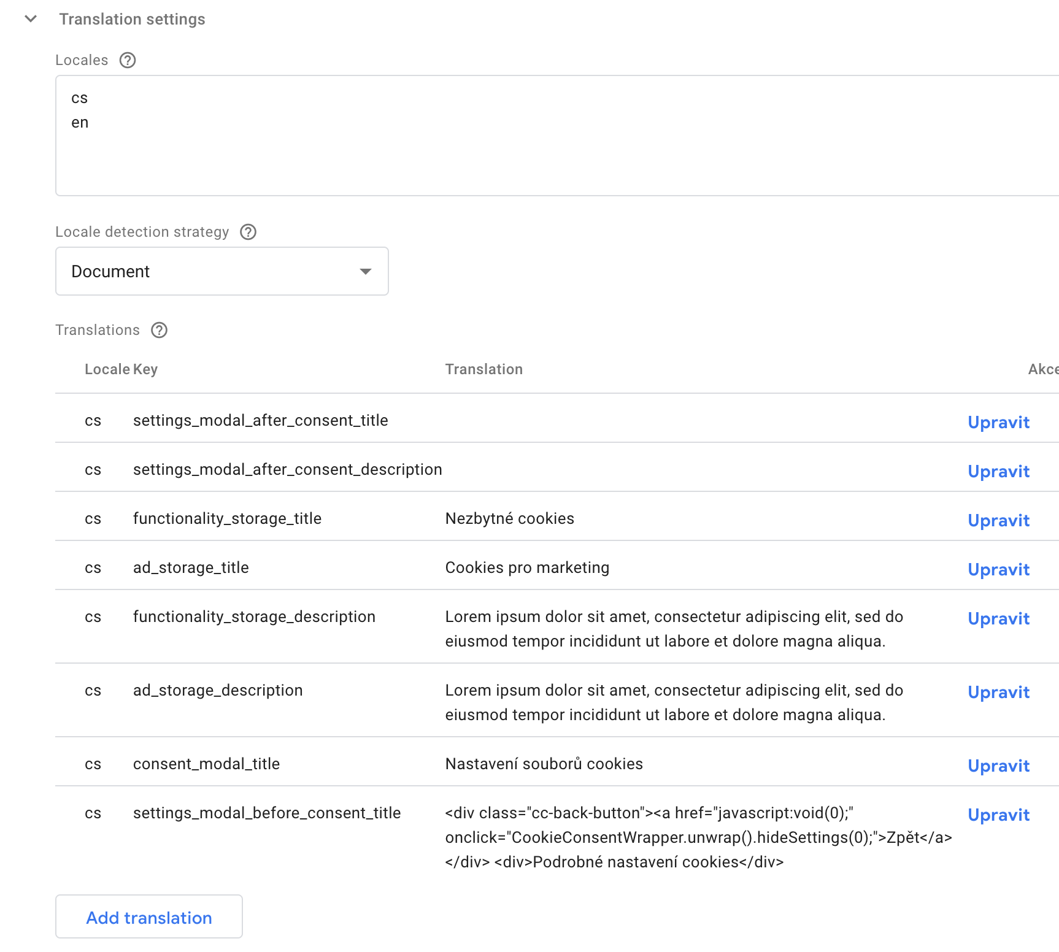Click the dropdown arrow next to Document
This screenshot has width=1059, height=952.
click(x=365, y=271)
